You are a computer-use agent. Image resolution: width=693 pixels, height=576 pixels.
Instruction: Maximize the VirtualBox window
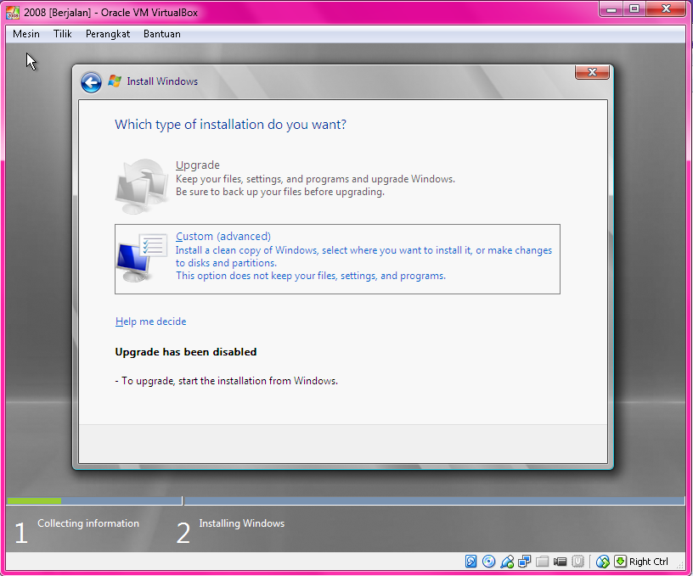click(x=634, y=8)
